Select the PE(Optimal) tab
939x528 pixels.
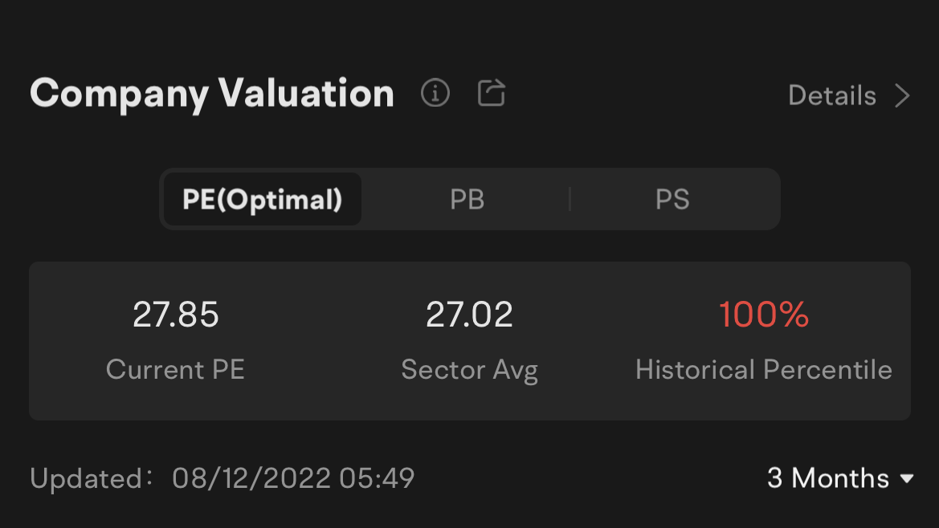tap(263, 199)
